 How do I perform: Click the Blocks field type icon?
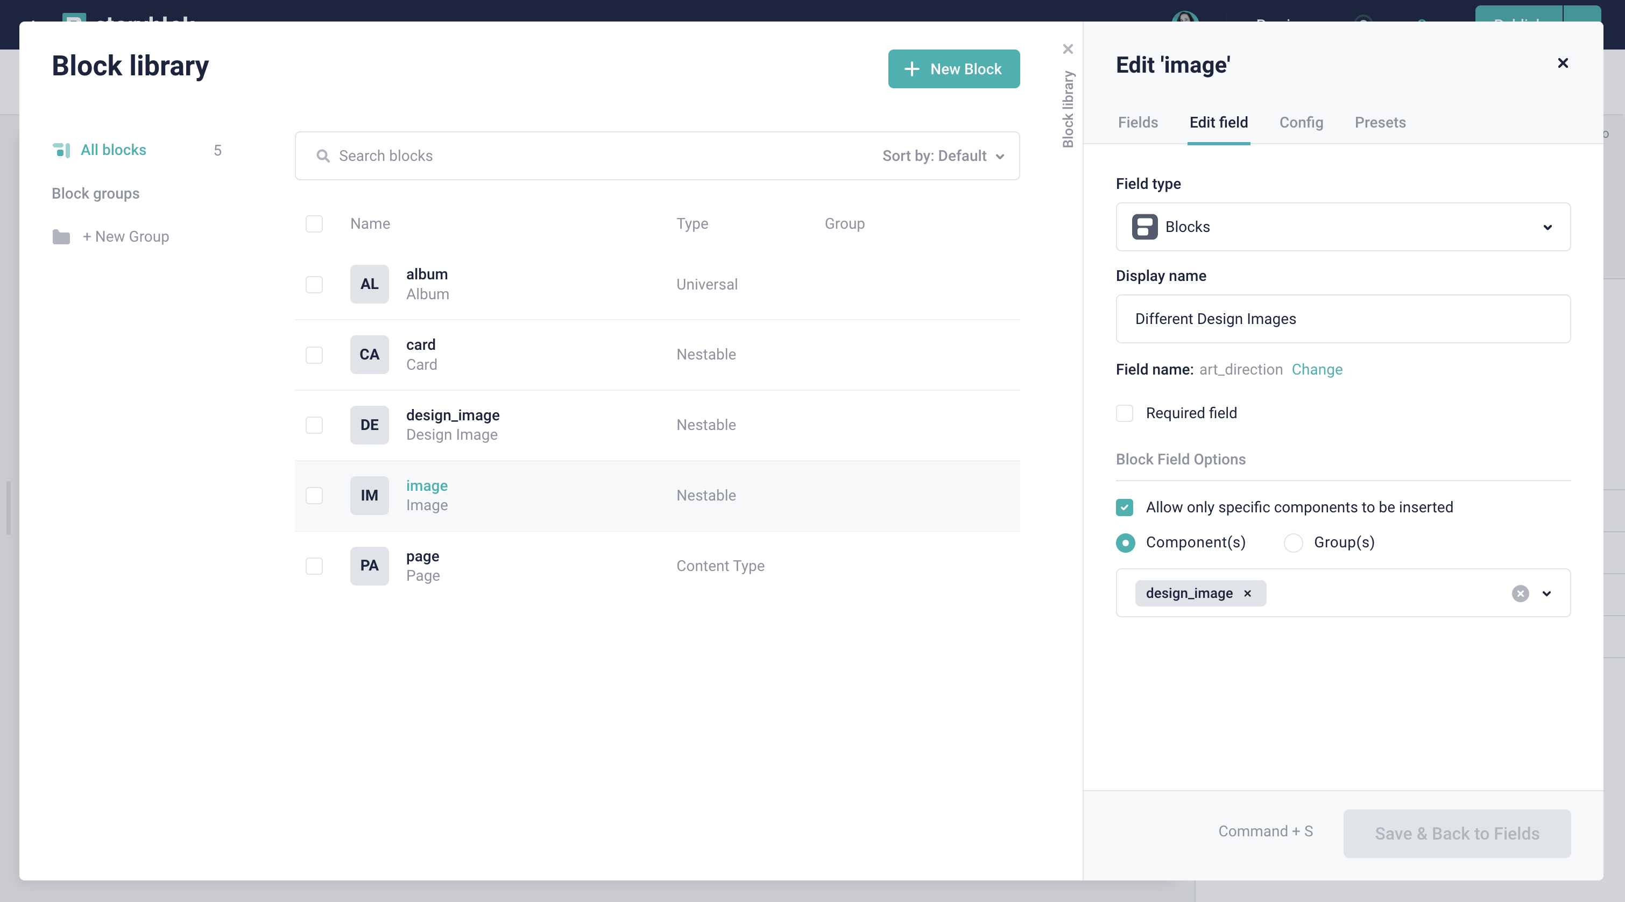[x=1144, y=227]
